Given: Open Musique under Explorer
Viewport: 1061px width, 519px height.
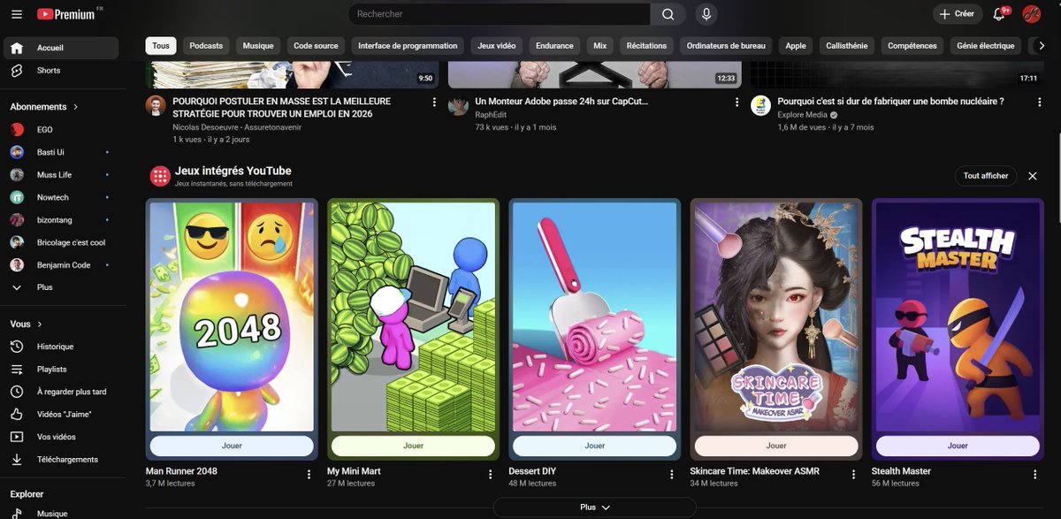Looking at the screenshot, I should pos(60,514).
